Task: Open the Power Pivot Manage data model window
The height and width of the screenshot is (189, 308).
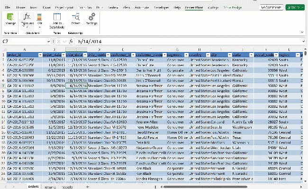Action: click(10, 19)
